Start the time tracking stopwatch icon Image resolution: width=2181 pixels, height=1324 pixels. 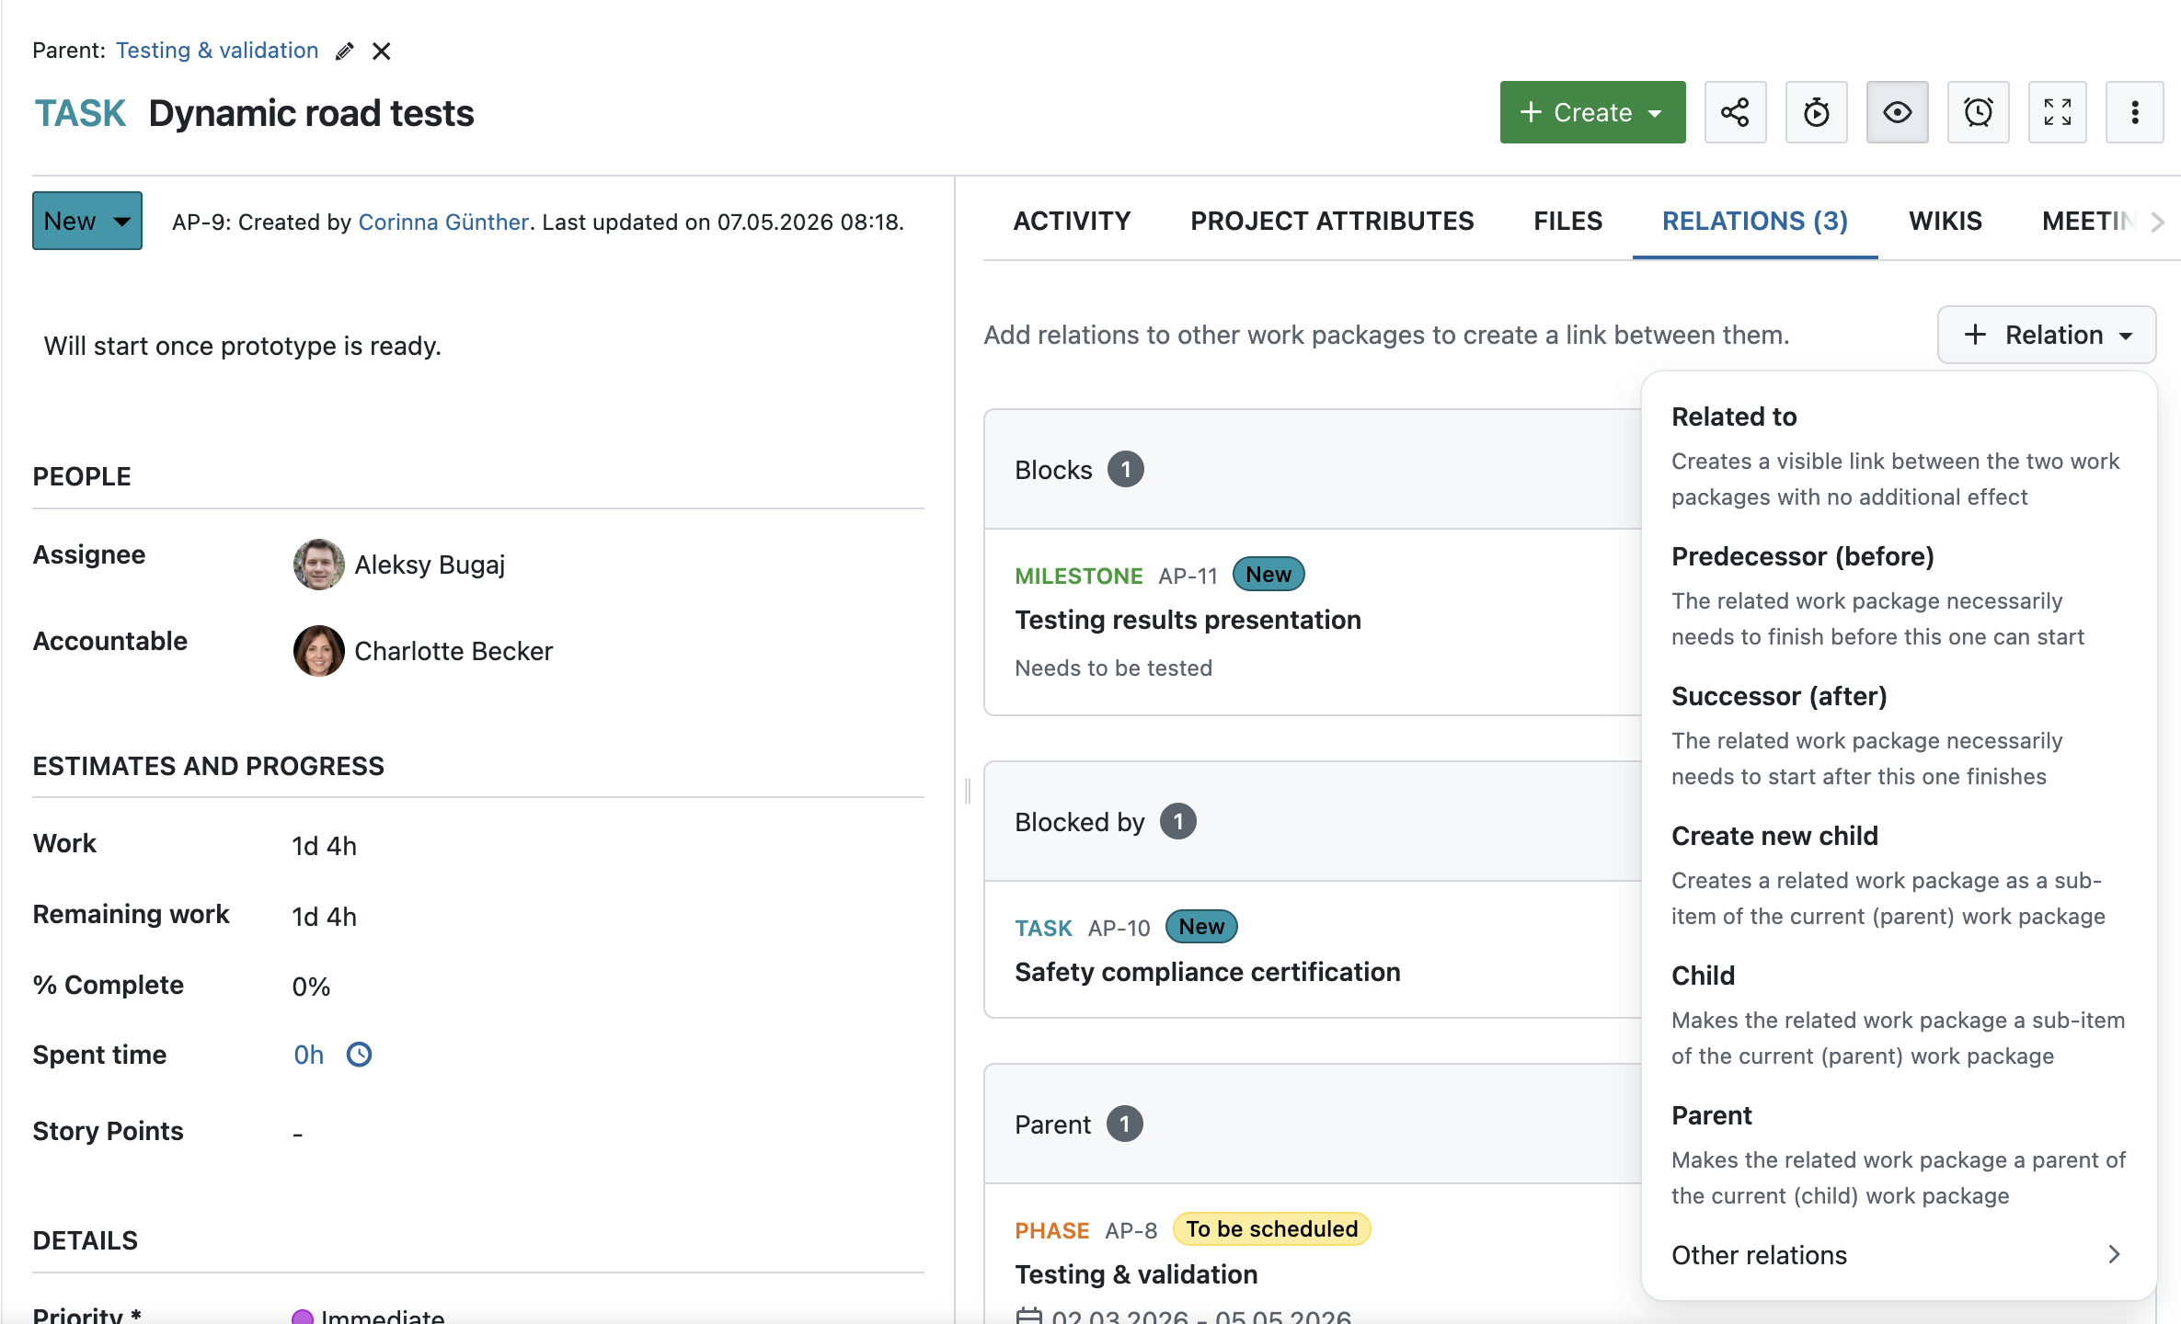[x=1816, y=112]
